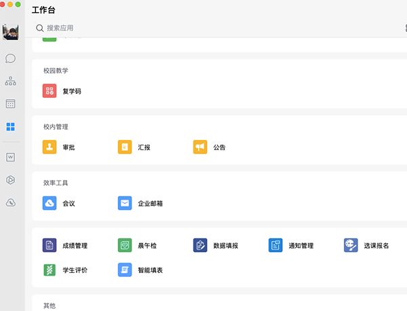The width and height of the screenshot is (407, 311).
Task: Click the user avatar photo
Action: point(10,32)
